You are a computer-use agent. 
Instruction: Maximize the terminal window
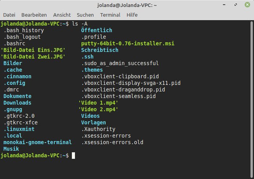pyautogui.click(x=236, y=5)
